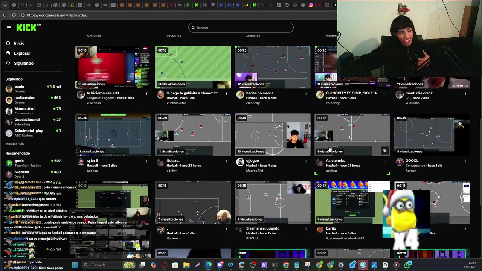Open Siguiendo in the sidebar
This screenshot has height=271, width=482.
[x=23, y=63]
